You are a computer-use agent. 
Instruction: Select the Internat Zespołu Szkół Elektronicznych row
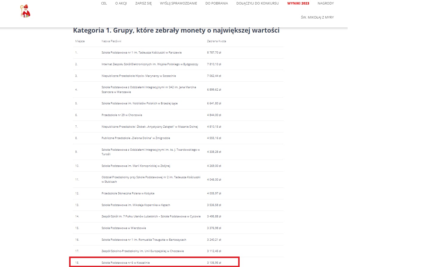150,64
